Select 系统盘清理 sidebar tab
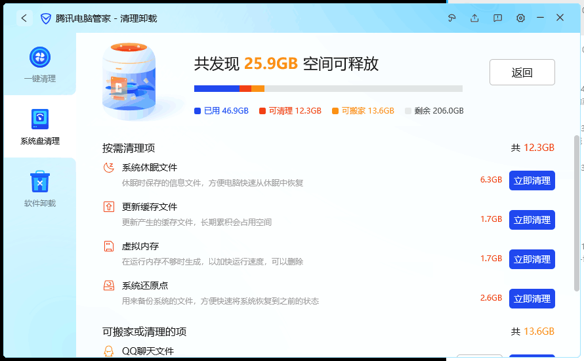Screen dimensions: 584x361 (40, 127)
